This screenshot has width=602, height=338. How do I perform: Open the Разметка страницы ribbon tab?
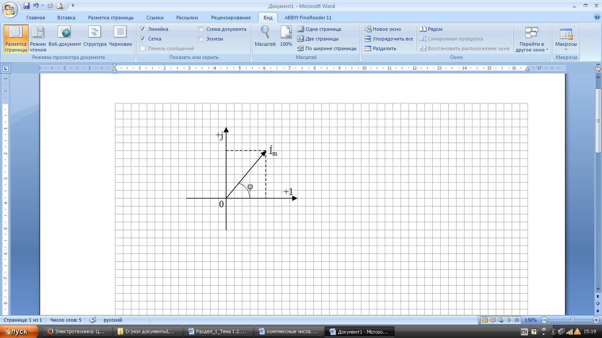(111, 18)
